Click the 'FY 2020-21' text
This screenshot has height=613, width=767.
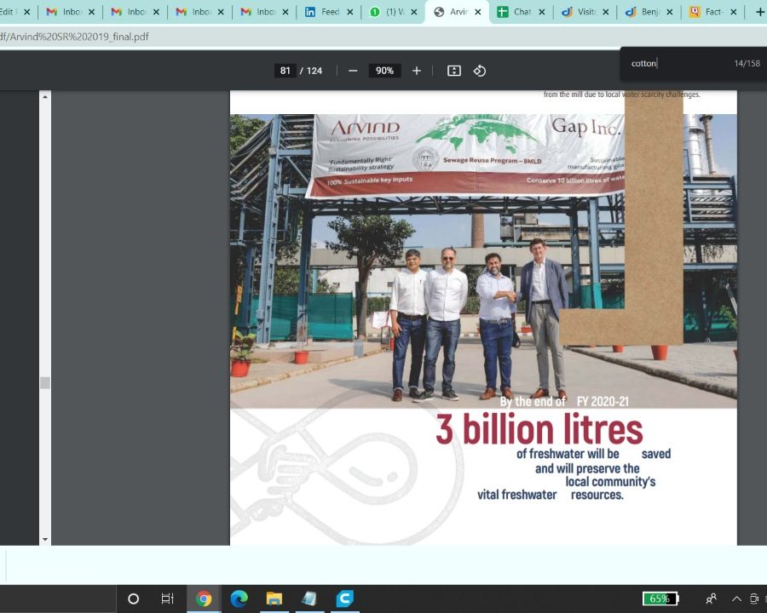pyautogui.click(x=603, y=402)
